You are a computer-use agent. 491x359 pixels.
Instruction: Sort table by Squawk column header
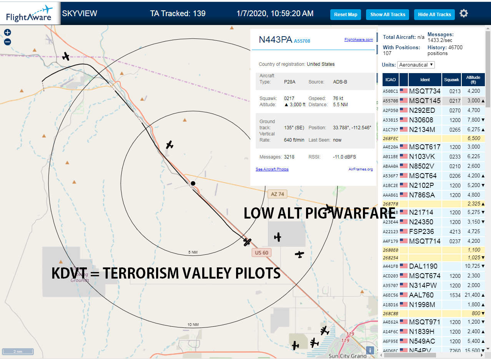(451, 80)
